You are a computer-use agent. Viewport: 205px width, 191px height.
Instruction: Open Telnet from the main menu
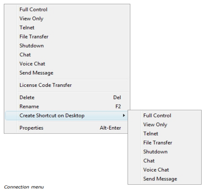(67, 28)
